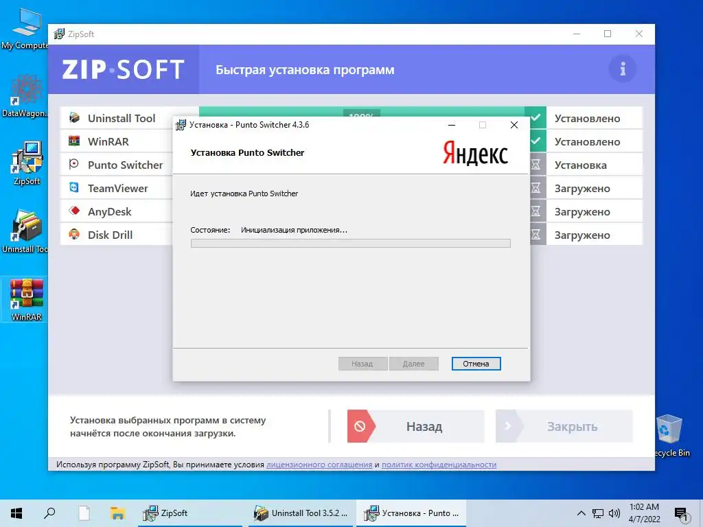This screenshot has width=703, height=527.
Task: Click the installer progress bar
Action: (351, 244)
